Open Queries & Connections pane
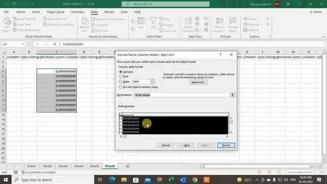 click(x=108, y=19)
